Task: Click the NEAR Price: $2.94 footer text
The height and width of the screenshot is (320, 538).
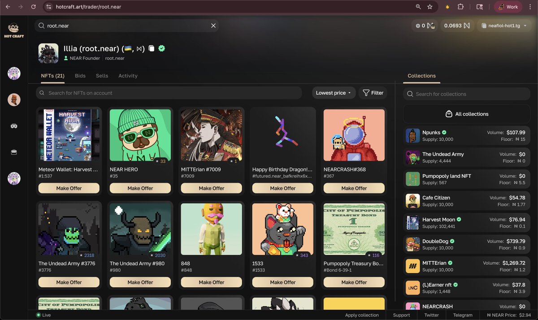Action: 509,315
